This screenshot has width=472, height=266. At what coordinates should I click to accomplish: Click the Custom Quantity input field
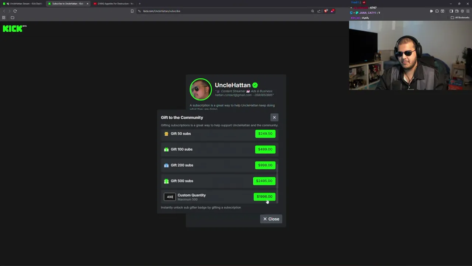click(x=170, y=197)
